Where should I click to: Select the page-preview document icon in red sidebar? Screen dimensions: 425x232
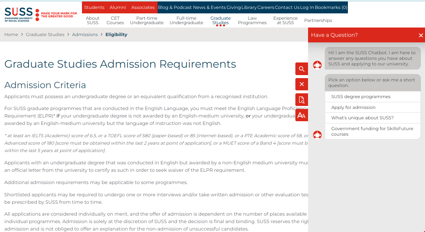[x=301, y=100]
